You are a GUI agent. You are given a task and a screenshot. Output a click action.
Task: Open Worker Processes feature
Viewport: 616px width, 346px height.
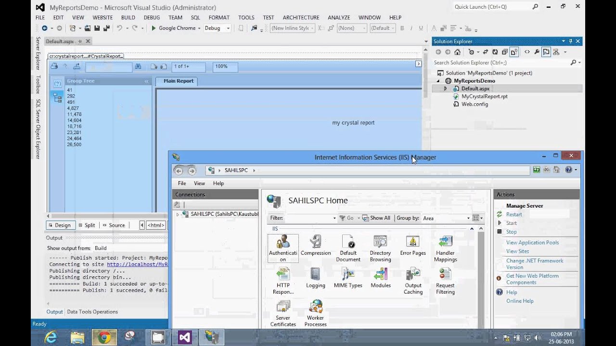(x=316, y=313)
